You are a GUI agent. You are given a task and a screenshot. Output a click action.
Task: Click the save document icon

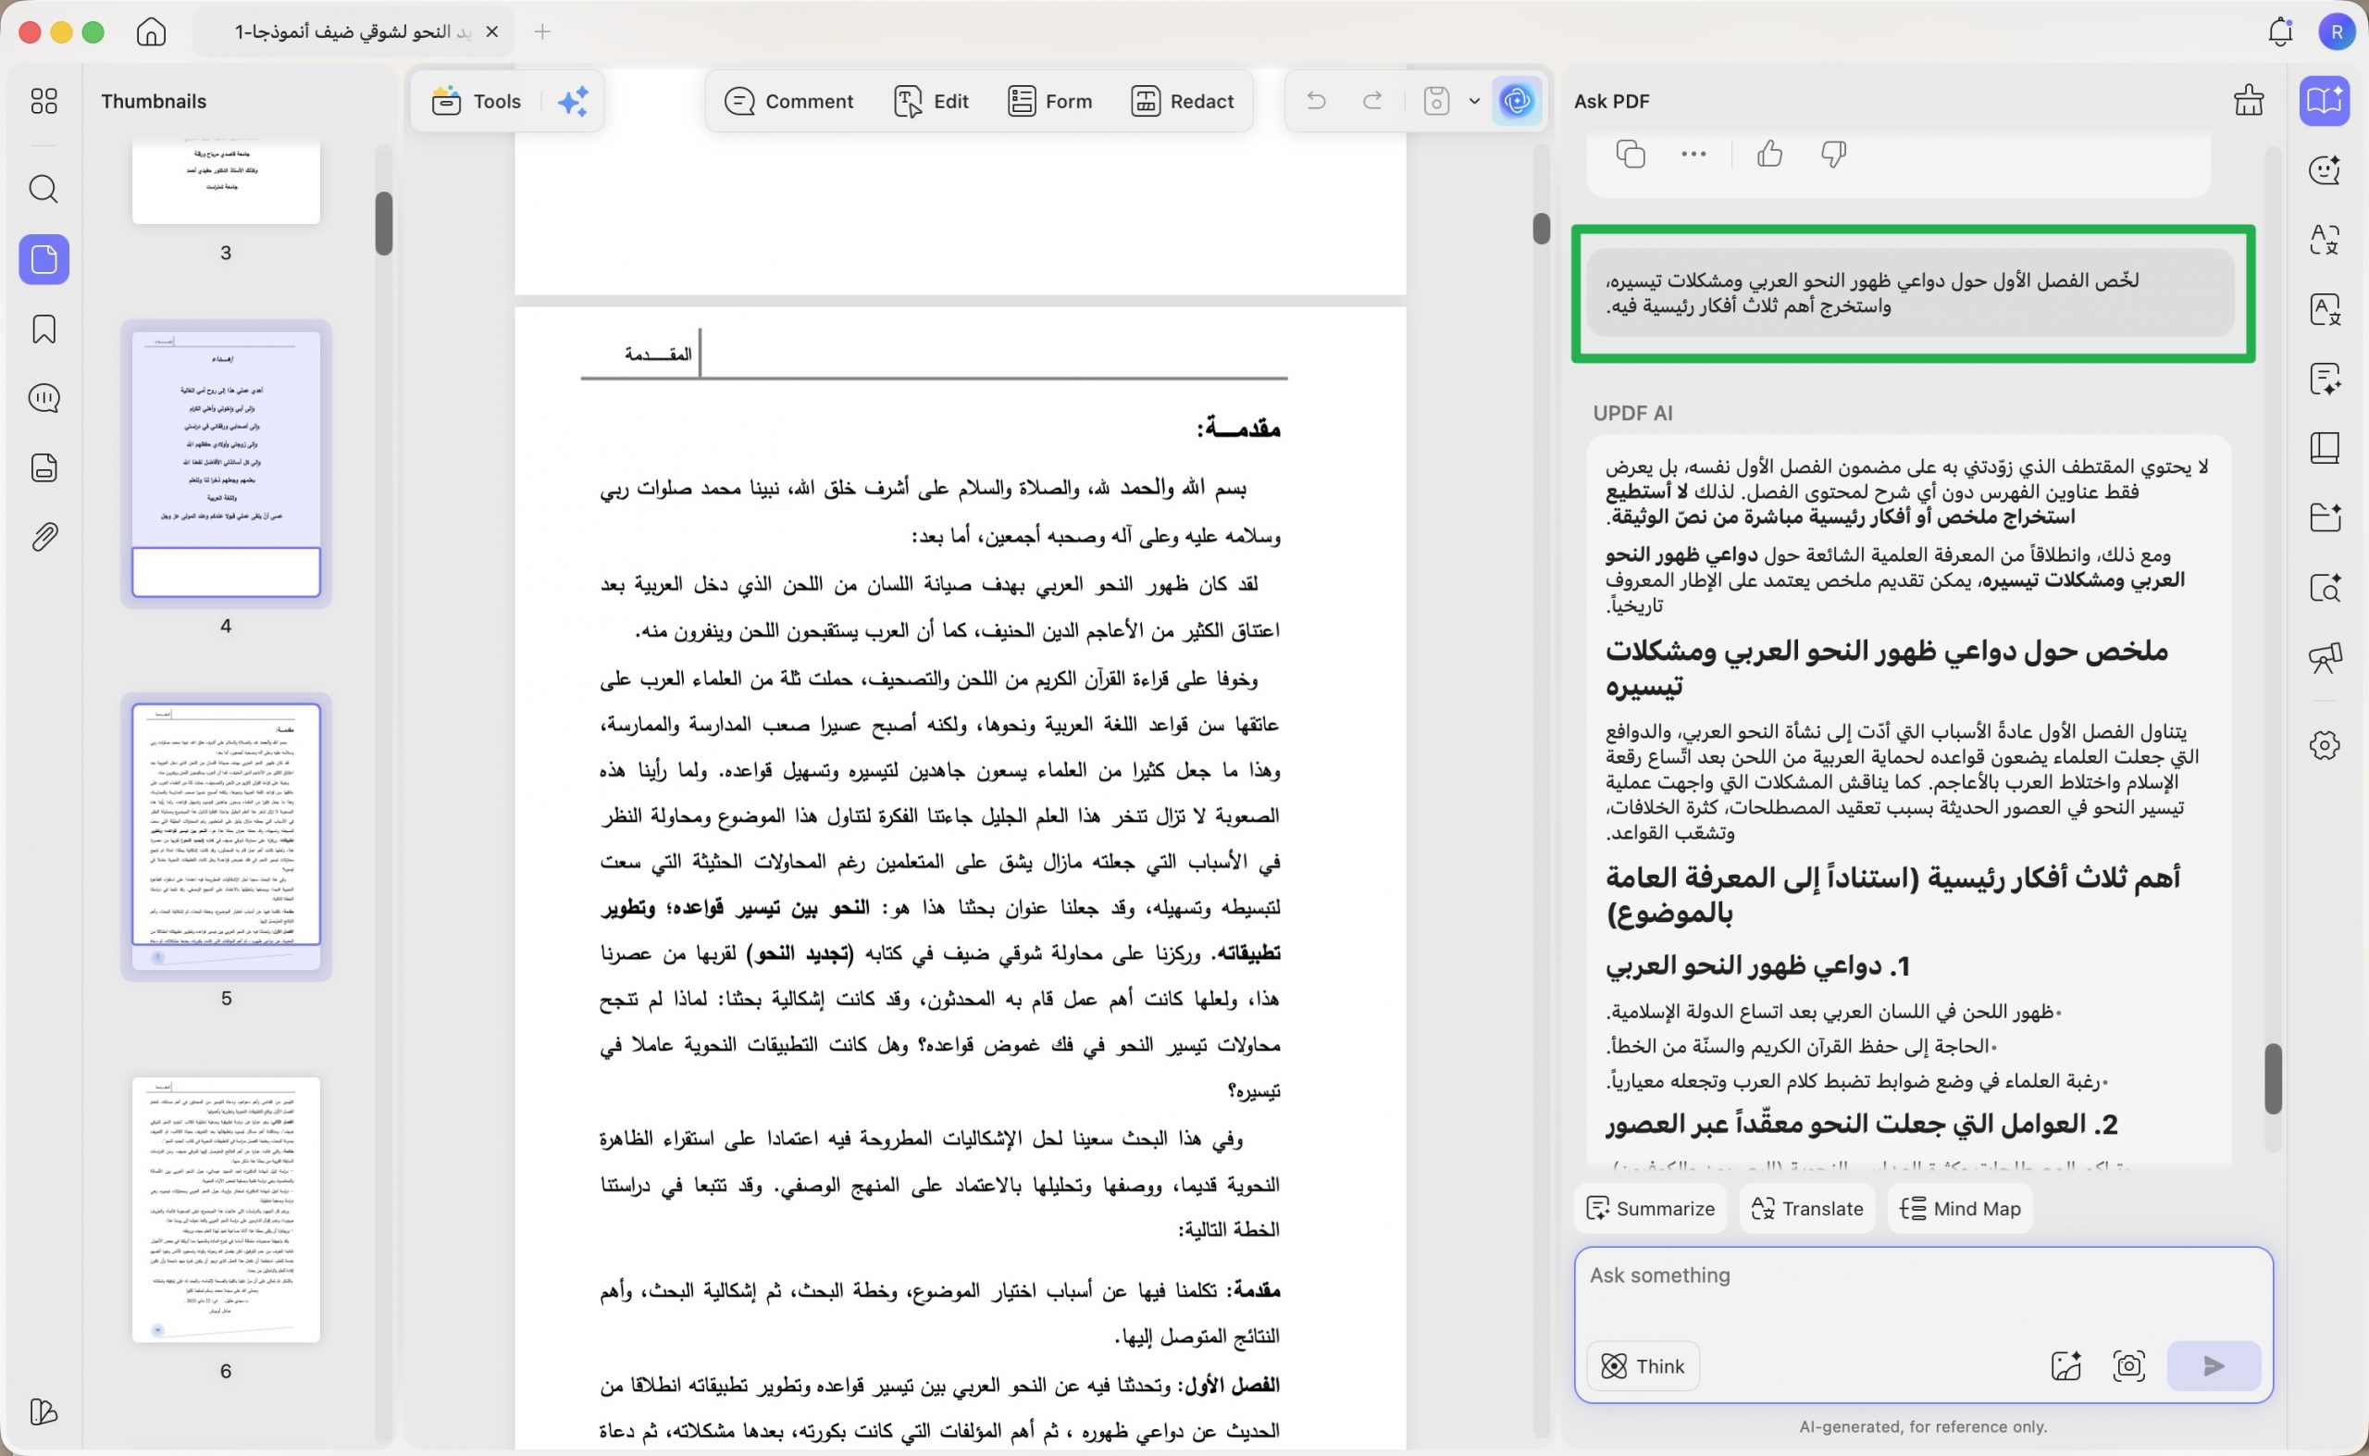1436,101
